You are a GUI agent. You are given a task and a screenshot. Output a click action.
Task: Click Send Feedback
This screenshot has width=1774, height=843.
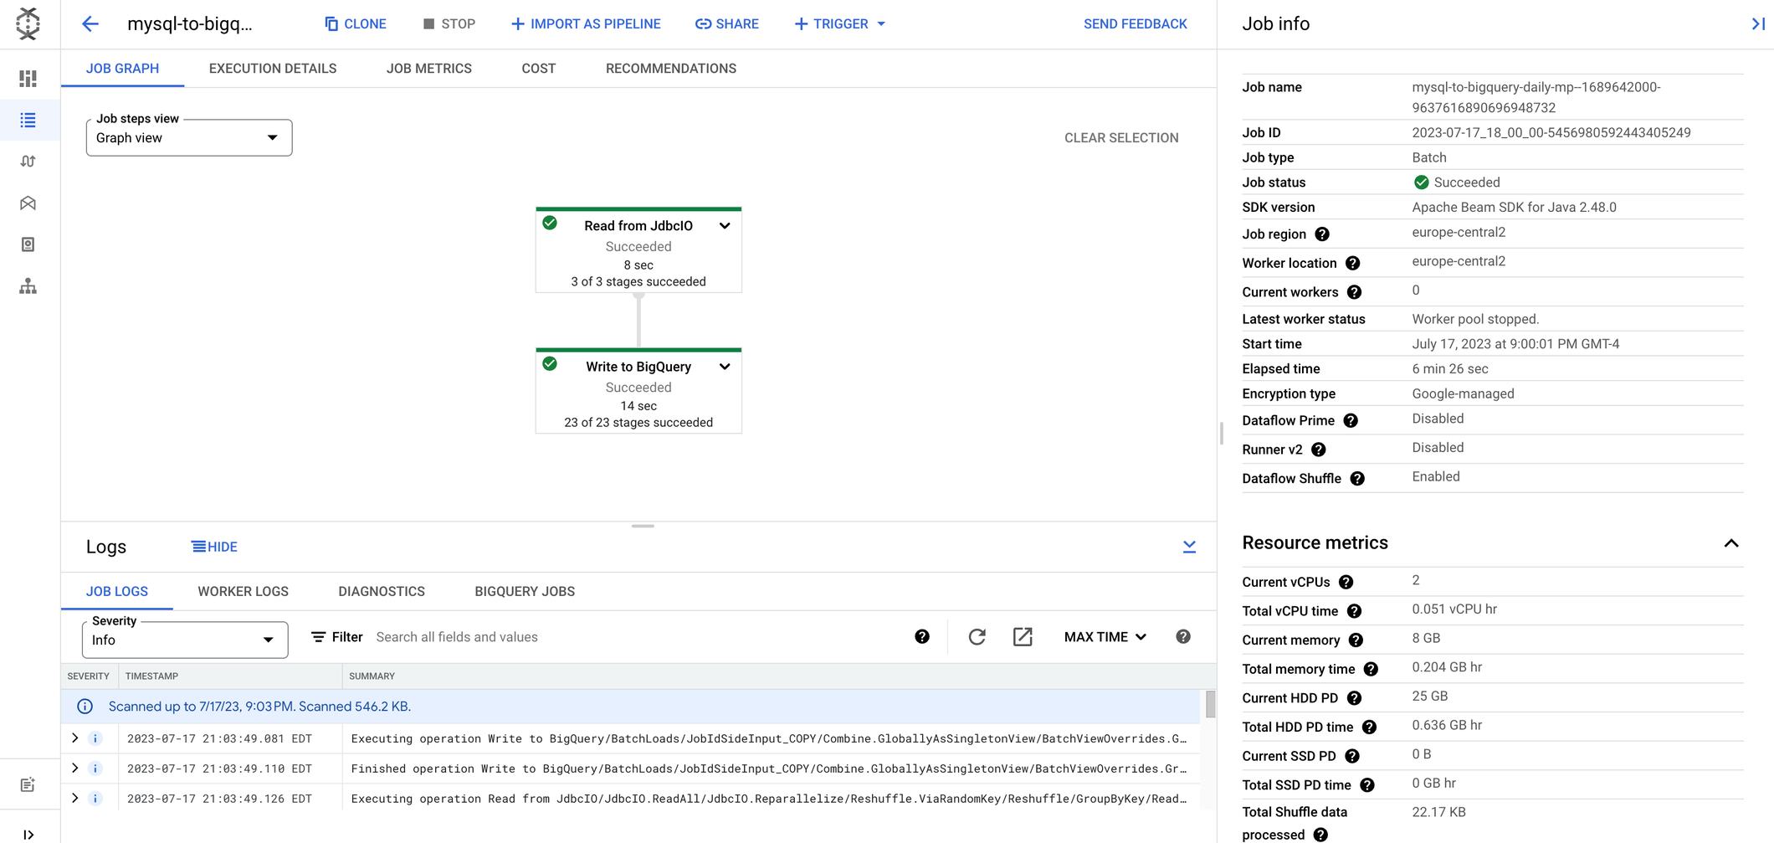[1136, 24]
